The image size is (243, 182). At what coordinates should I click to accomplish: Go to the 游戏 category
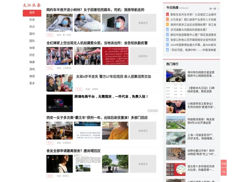tap(32, 69)
